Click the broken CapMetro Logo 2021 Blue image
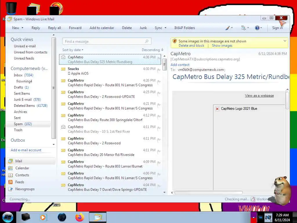 click(217, 109)
